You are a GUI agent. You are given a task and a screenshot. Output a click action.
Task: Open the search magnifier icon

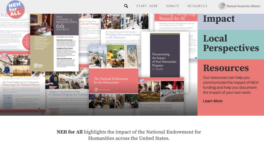point(126,6)
